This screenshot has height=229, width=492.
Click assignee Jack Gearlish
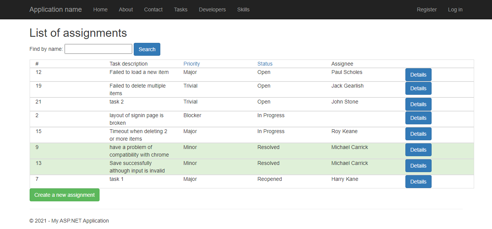click(x=347, y=86)
